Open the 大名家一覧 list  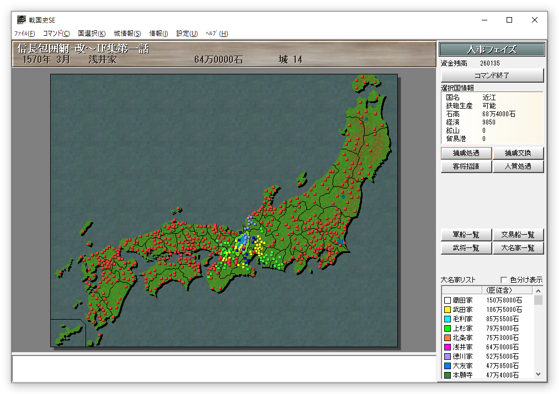coord(518,248)
